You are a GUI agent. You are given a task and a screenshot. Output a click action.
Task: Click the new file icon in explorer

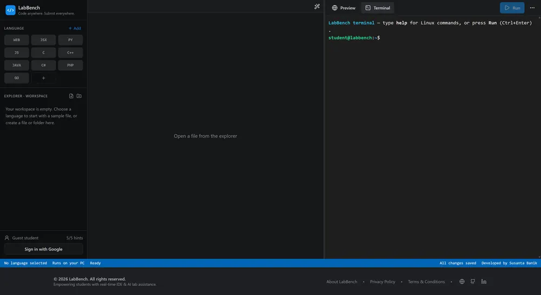coord(71,96)
